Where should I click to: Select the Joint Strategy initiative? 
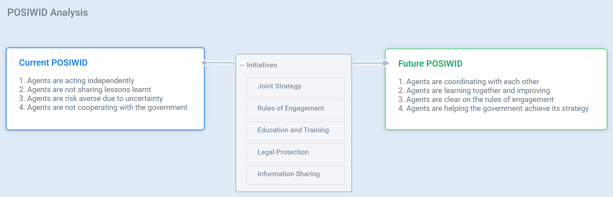pyautogui.click(x=295, y=87)
